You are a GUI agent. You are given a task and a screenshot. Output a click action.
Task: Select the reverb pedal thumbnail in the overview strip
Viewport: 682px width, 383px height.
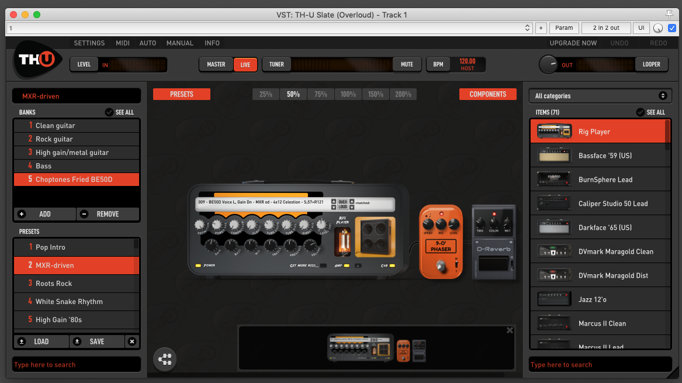pyautogui.click(x=419, y=351)
